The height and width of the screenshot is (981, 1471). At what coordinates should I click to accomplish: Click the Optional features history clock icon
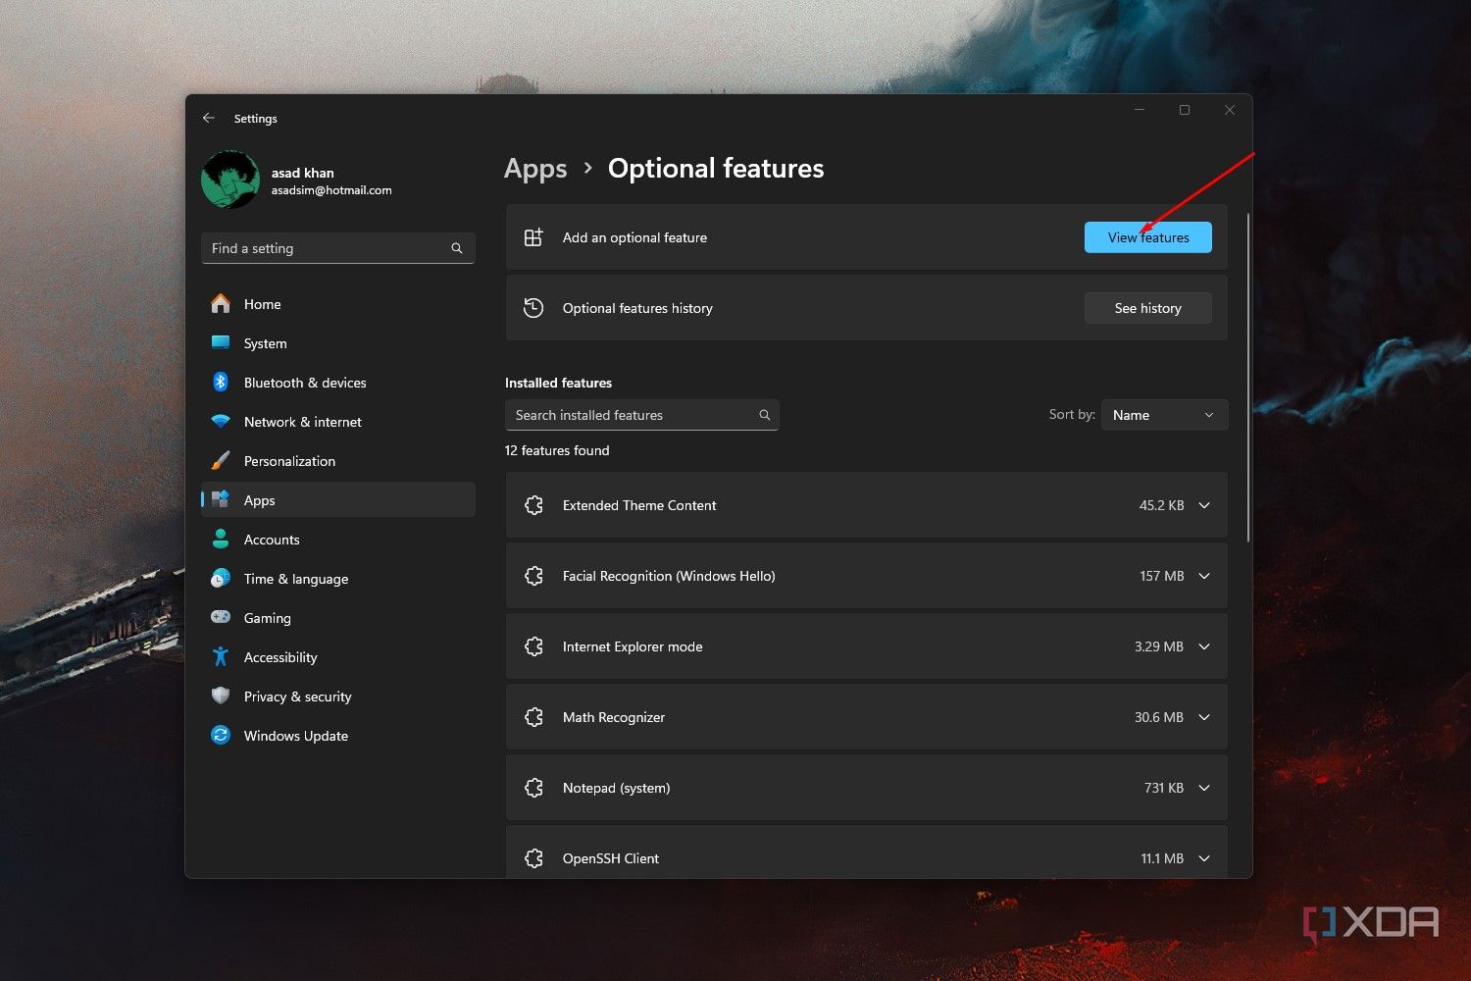point(533,308)
